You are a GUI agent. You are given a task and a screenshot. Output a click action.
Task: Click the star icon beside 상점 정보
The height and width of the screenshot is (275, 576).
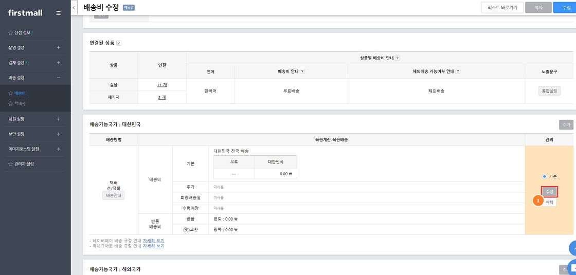pyautogui.click(x=10, y=33)
